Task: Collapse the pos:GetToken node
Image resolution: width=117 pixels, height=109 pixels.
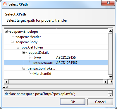Action: click(18, 47)
